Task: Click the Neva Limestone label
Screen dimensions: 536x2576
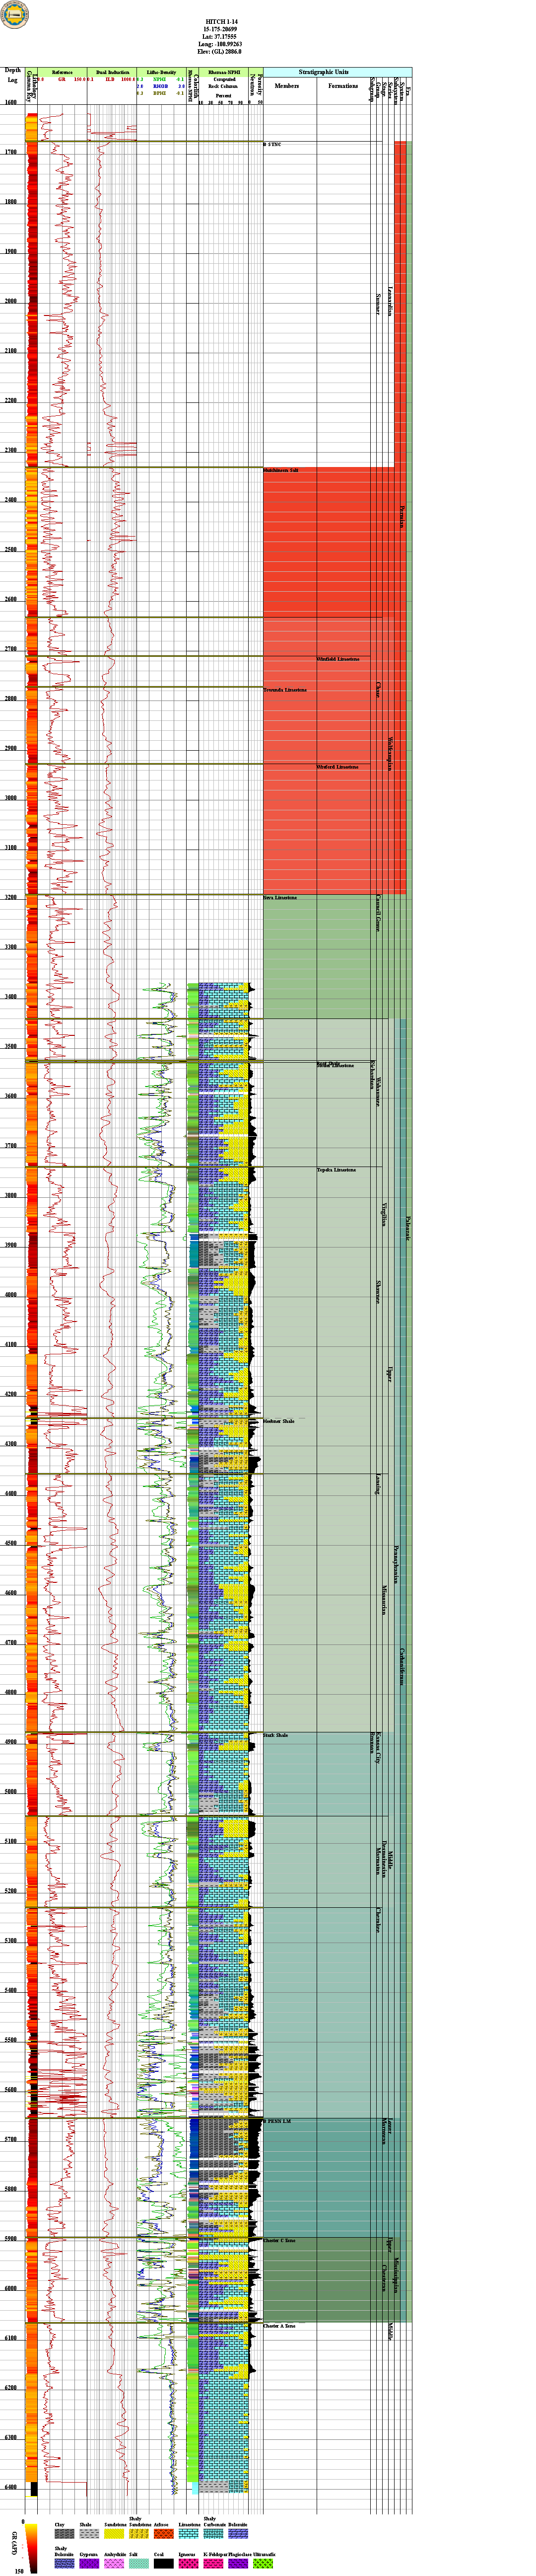Action: point(280,898)
